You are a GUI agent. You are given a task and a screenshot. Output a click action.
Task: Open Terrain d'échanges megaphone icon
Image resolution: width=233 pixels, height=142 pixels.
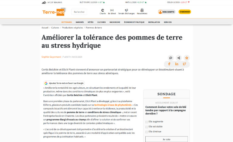tap(127, 10)
